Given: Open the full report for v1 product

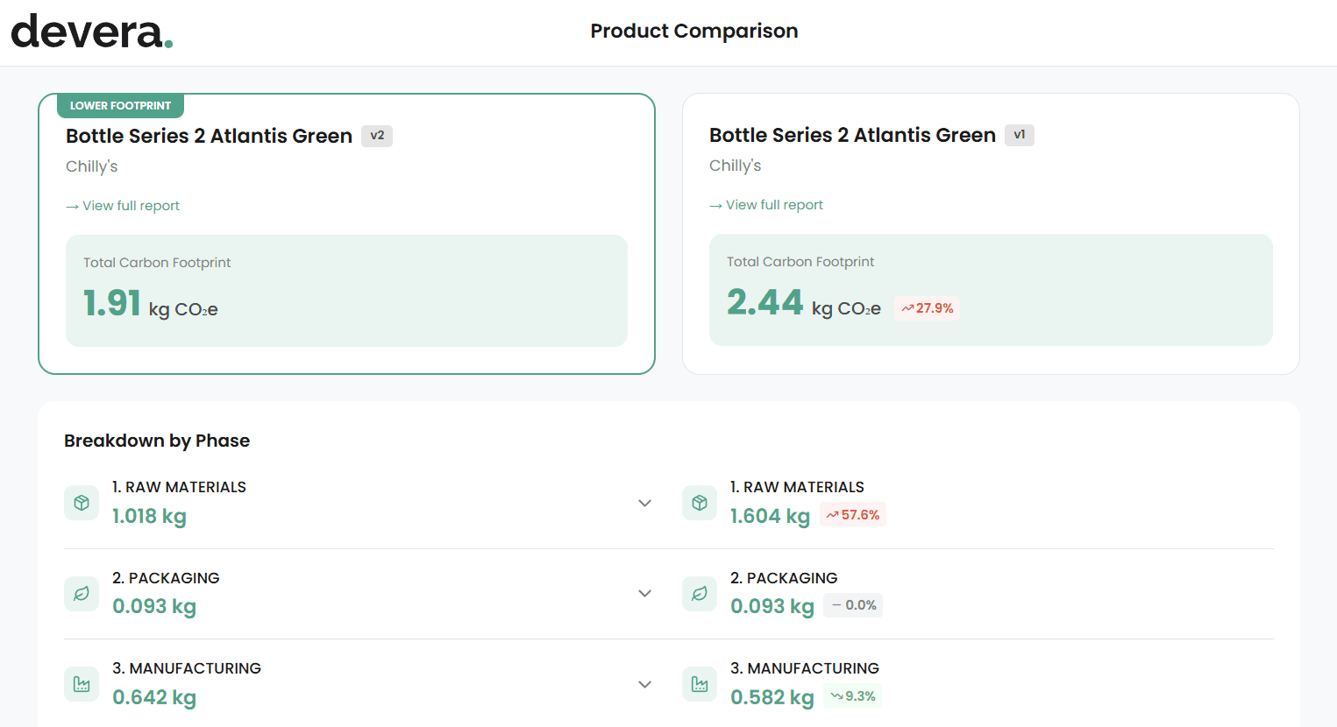Looking at the screenshot, I should [x=766, y=204].
